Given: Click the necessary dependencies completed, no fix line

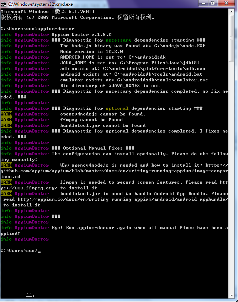Looking at the screenshot, I should point(114,94).
